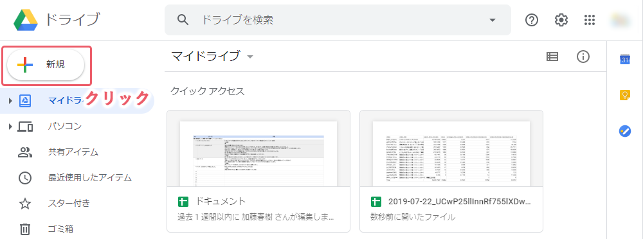Click the 新規 (New) button
The image size is (643, 239).
click(x=46, y=65)
